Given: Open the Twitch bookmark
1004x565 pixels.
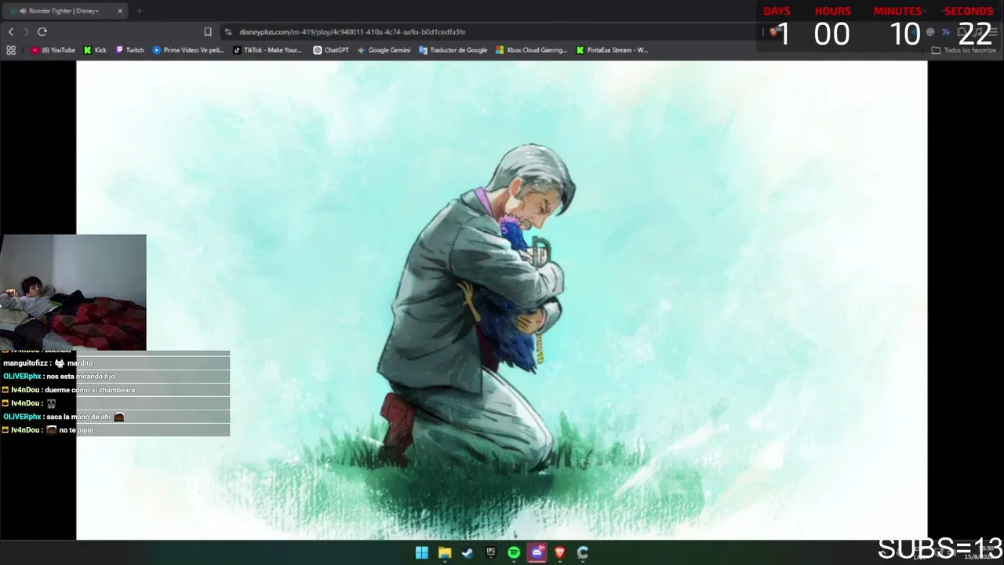Looking at the screenshot, I should pyautogui.click(x=130, y=50).
